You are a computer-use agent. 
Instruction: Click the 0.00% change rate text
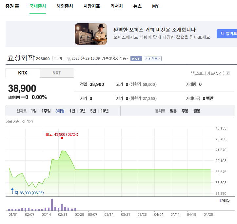click(39, 97)
